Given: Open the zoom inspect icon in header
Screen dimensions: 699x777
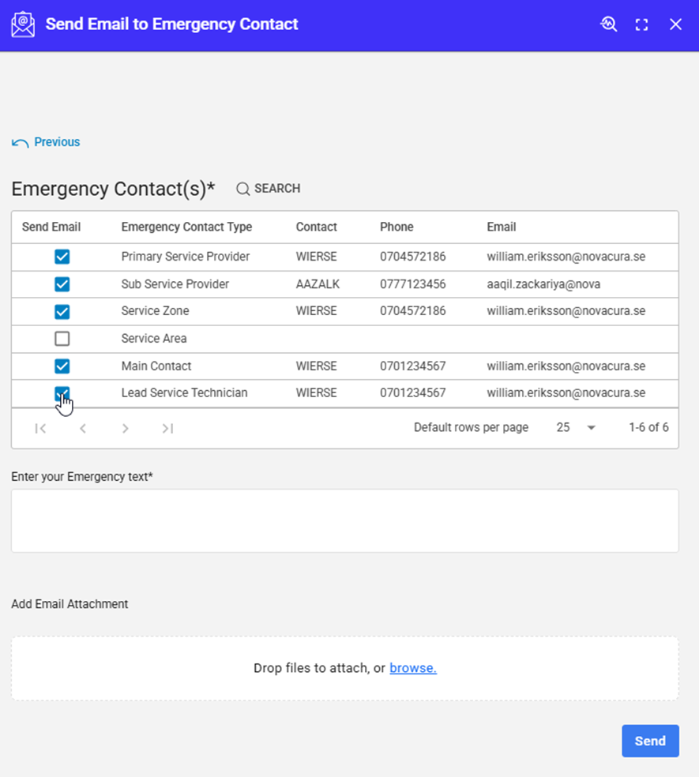Looking at the screenshot, I should pyautogui.click(x=608, y=24).
